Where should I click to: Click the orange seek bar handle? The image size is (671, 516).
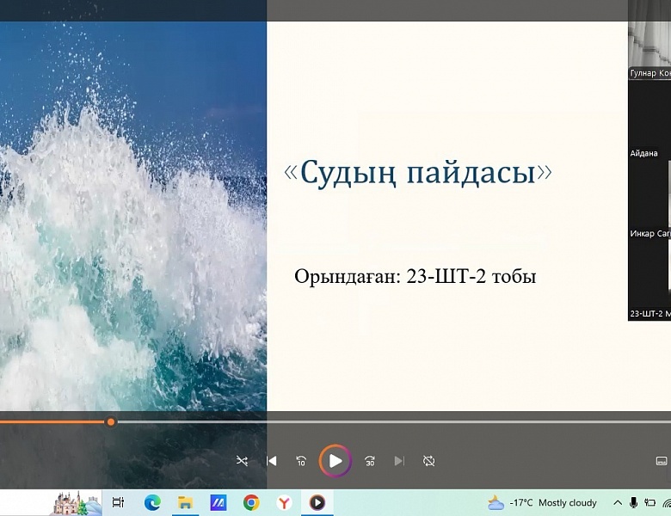(x=111, y=422)
